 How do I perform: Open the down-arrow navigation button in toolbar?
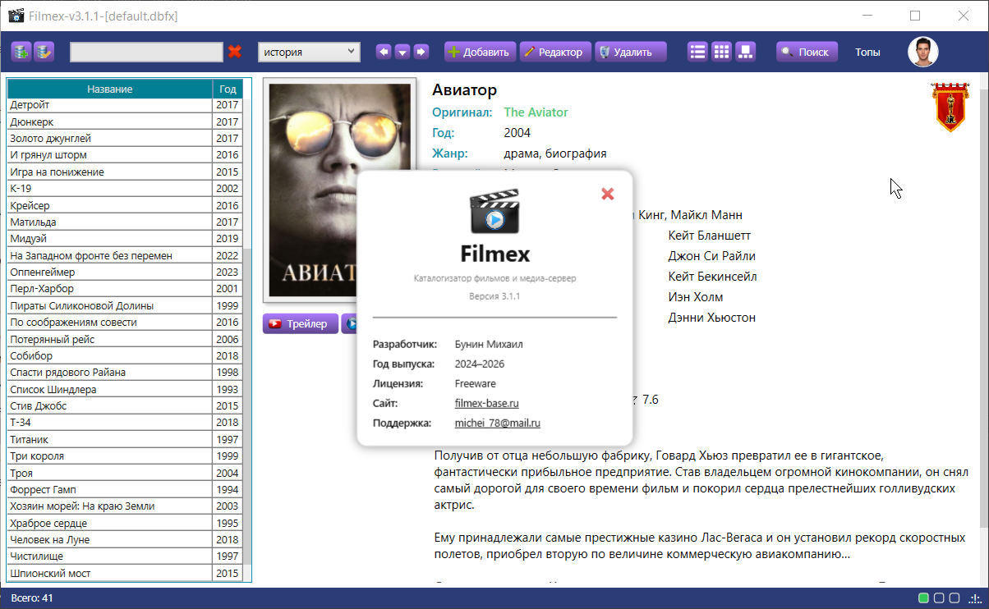402,52
